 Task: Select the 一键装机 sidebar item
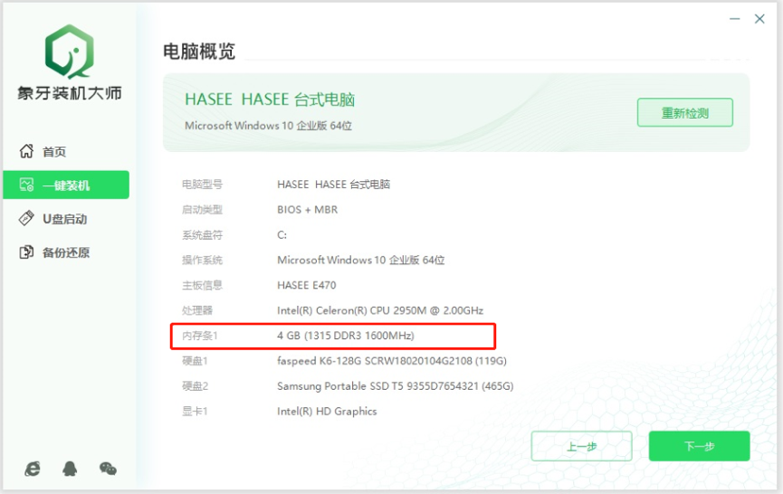66,185
